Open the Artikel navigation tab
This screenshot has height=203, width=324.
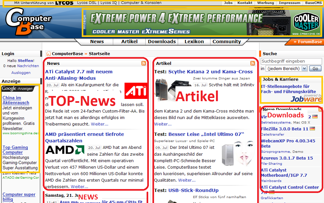(x=129, y=42)
